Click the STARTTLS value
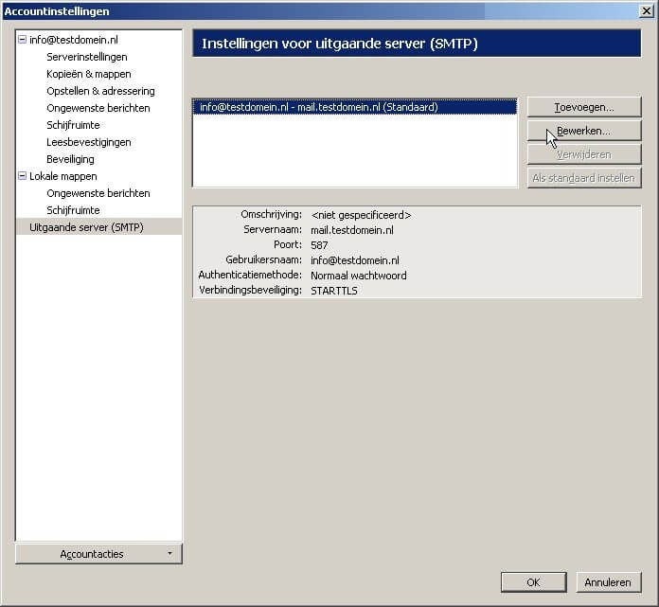Viewport: 659px width, 607px height. tap(333, 291)
